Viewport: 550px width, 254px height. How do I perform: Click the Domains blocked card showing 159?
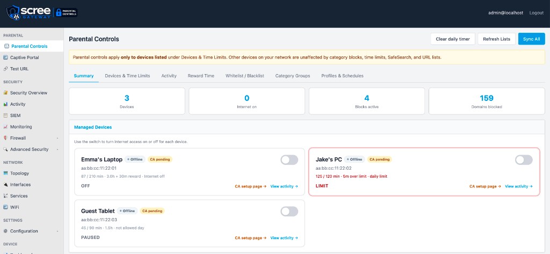(487, 101)
